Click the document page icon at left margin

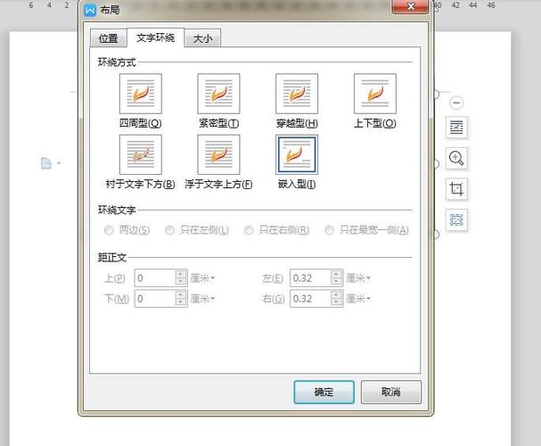45,163
